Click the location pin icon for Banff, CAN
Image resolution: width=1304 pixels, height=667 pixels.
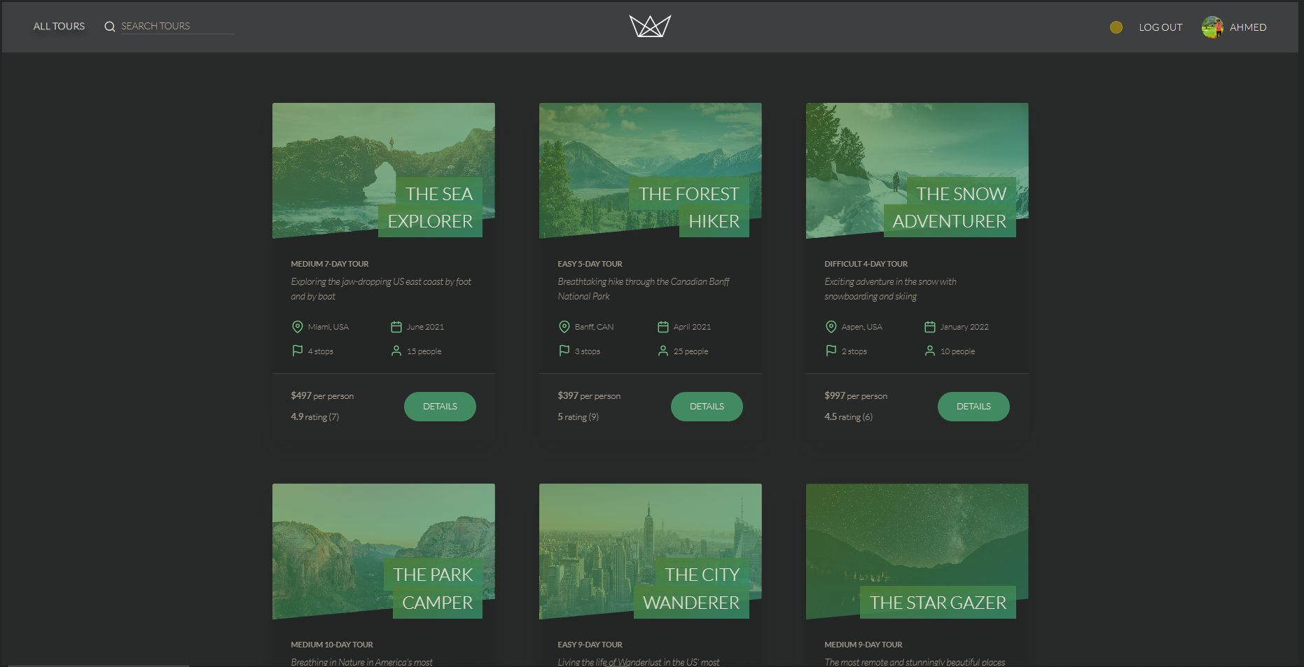click(564, 326)
